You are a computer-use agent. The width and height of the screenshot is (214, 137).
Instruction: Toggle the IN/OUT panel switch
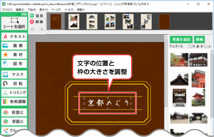tap(21, 14)
